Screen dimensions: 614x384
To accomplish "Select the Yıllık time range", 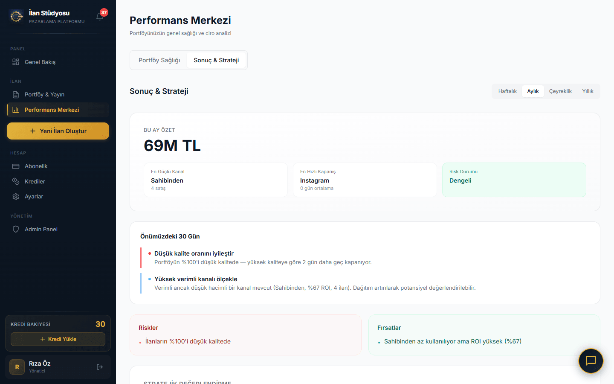I will click(x=588, y=91).
